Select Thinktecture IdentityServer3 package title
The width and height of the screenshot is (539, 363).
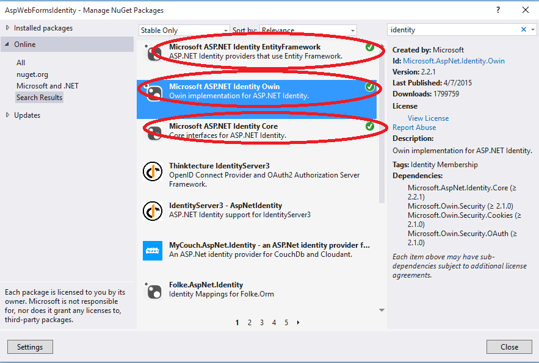[219, 166]
